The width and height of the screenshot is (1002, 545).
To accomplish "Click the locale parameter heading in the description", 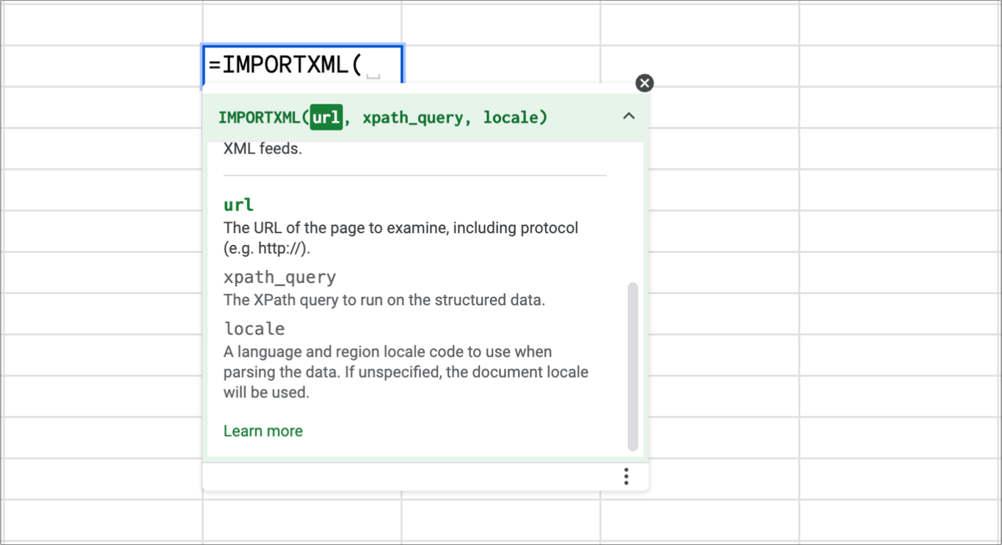I will (254, 329).
